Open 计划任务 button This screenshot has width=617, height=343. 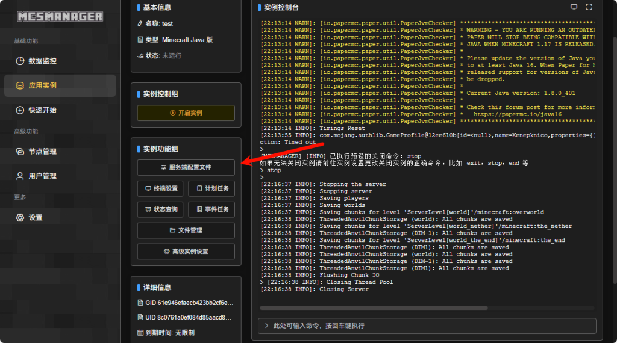211,188
